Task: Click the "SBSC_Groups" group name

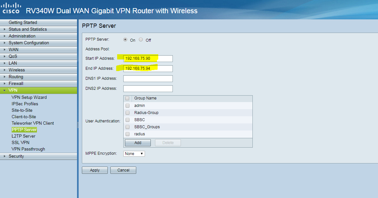Action: 147,127
